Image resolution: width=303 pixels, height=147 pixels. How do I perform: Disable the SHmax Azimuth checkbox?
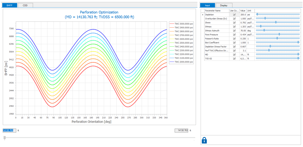(234, 31)
